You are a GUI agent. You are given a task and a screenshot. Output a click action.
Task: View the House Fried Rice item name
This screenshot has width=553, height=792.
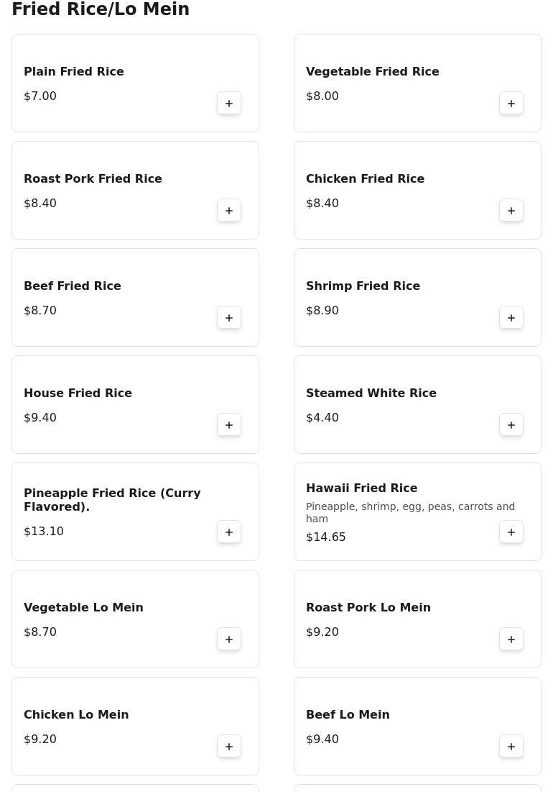[78, 393]
